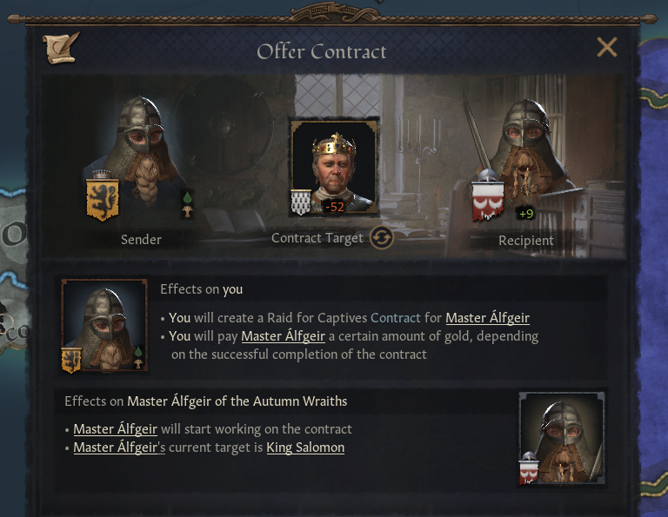This screenshot has height=517, width=668.
Task: Swap the contract target with the circular arrows button
Action: 381,237
